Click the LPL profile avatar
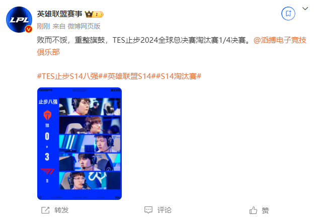This screenshot has width=315, height=218. pos(19,20)
